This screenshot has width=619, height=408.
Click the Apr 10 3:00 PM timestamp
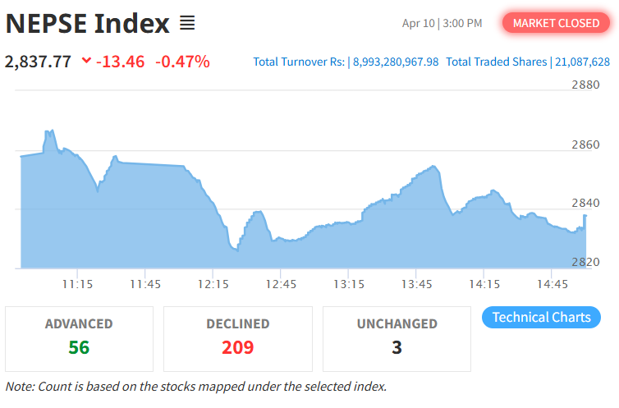(442, 23)
